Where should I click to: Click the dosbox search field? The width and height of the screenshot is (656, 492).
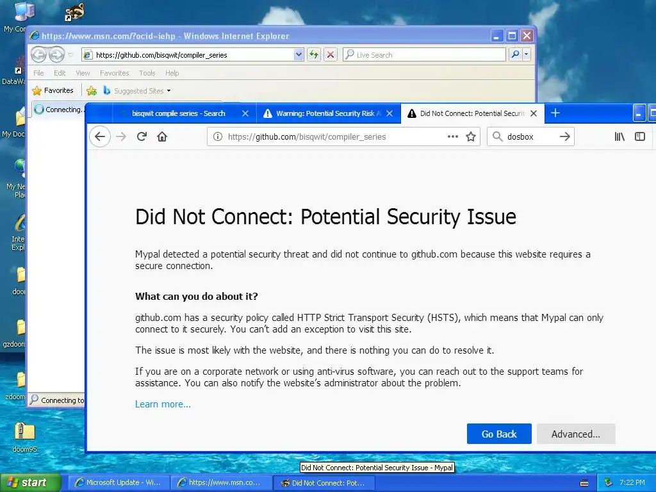pyautogui.click(x=530, y=136)
